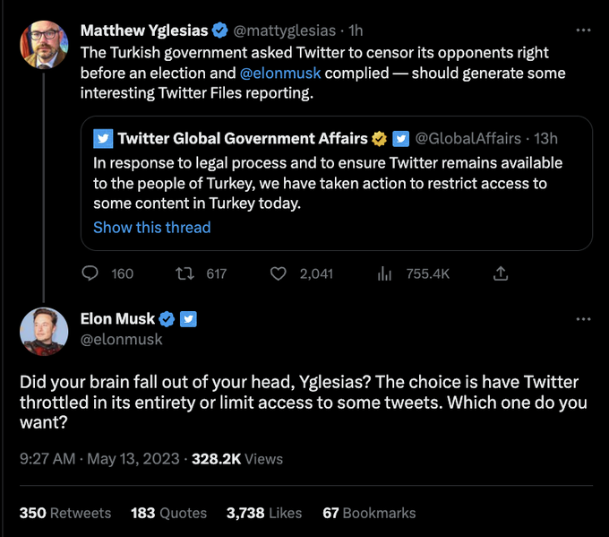Viewport: 609px width, 537px height.
Task: Click the Show this thread link
Action: (151, 227)
